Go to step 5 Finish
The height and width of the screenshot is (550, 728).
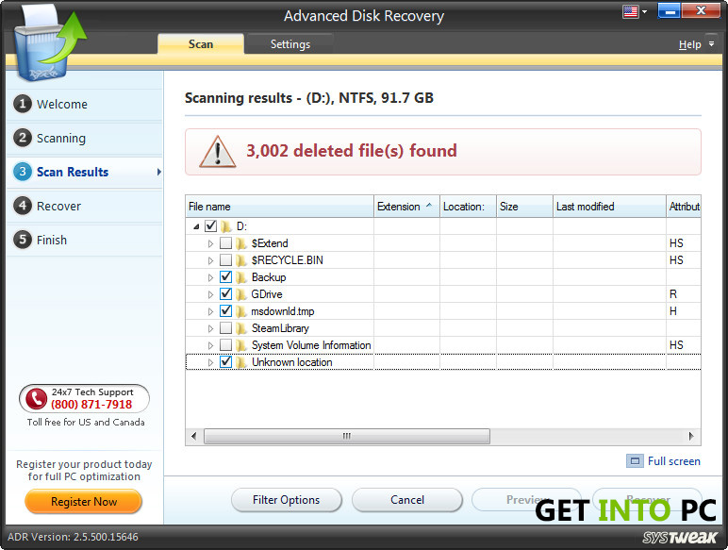(x=84, y=240)
